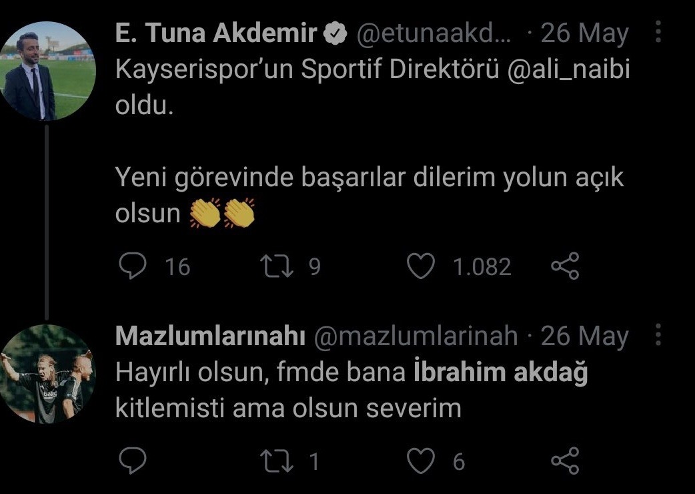The height and width of the screenshot is (494, 695).
Task: Share Mazlumlarınahı's reply tweet
Action: (x=564, y=461)
